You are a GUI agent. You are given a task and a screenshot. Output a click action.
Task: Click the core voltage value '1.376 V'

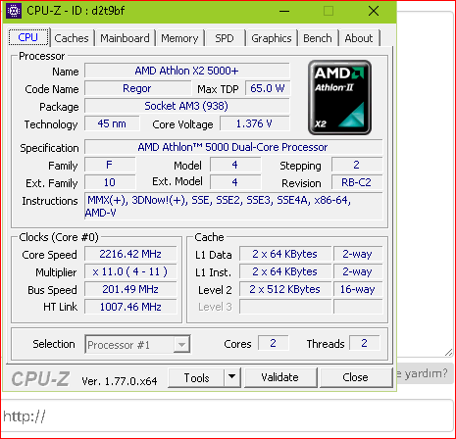(x=254, y=123)
